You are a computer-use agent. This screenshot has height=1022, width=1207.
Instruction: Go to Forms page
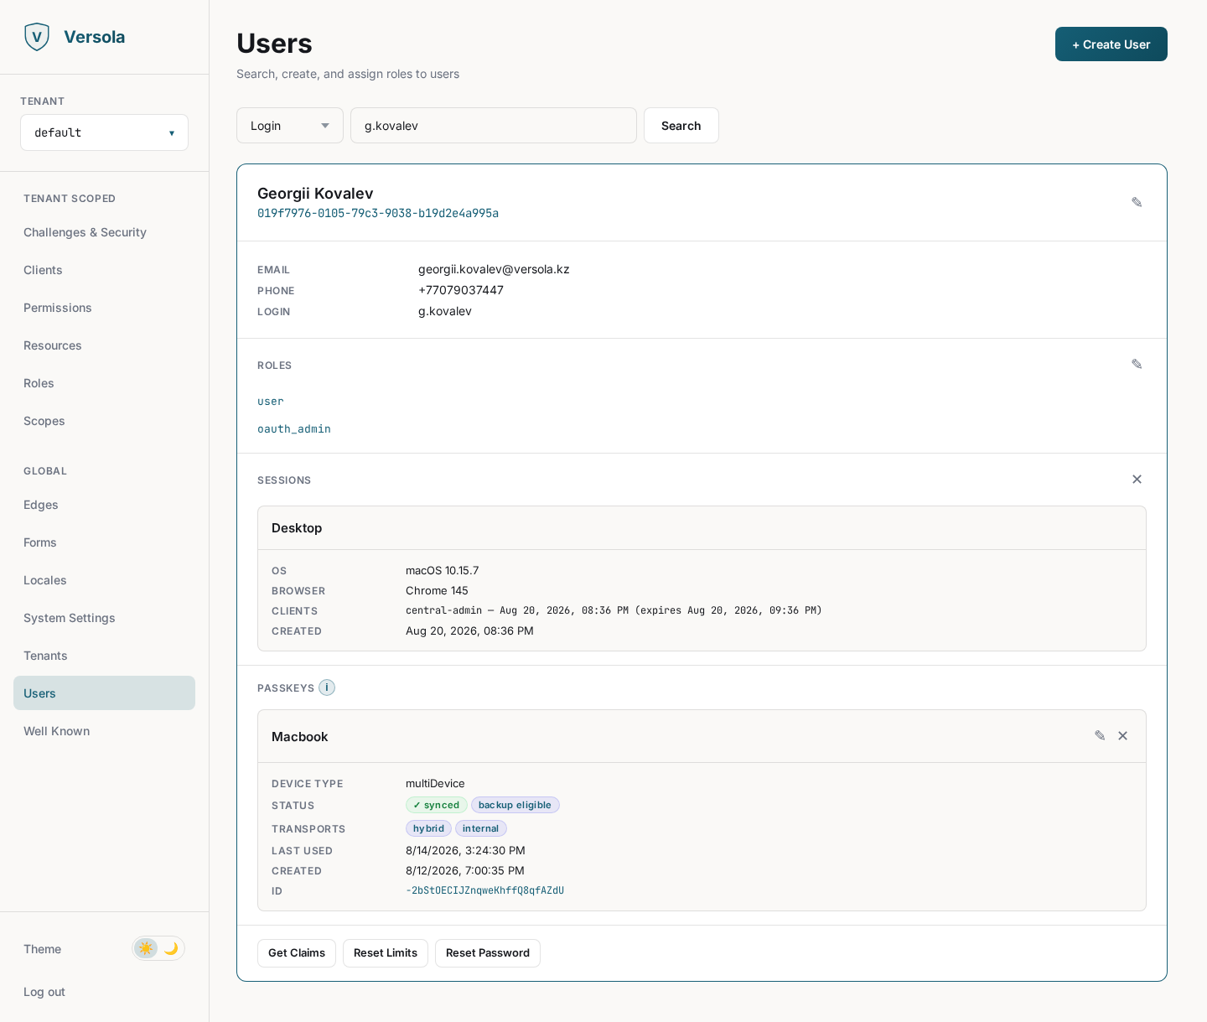[104, 542]
